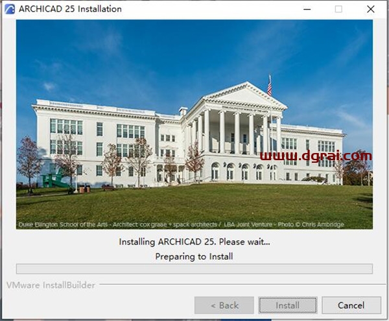This screenshot has height=321, width=389.
Task: Click the American flag atop the building
Action: pyautogui.click(x=270, y=85)
